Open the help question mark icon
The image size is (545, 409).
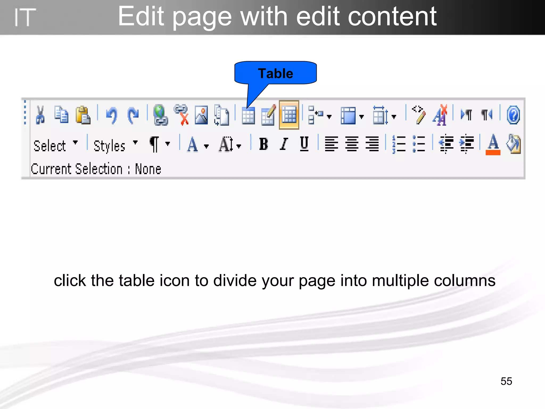513,115
